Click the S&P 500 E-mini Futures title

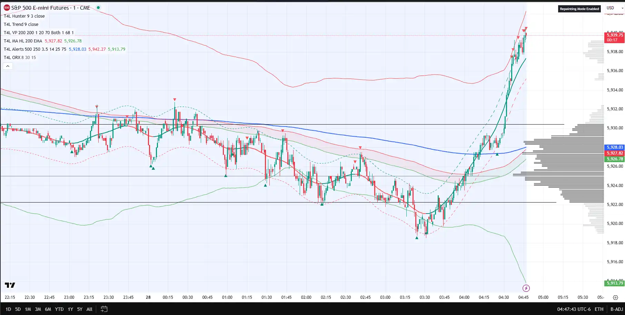coord(40,8)
